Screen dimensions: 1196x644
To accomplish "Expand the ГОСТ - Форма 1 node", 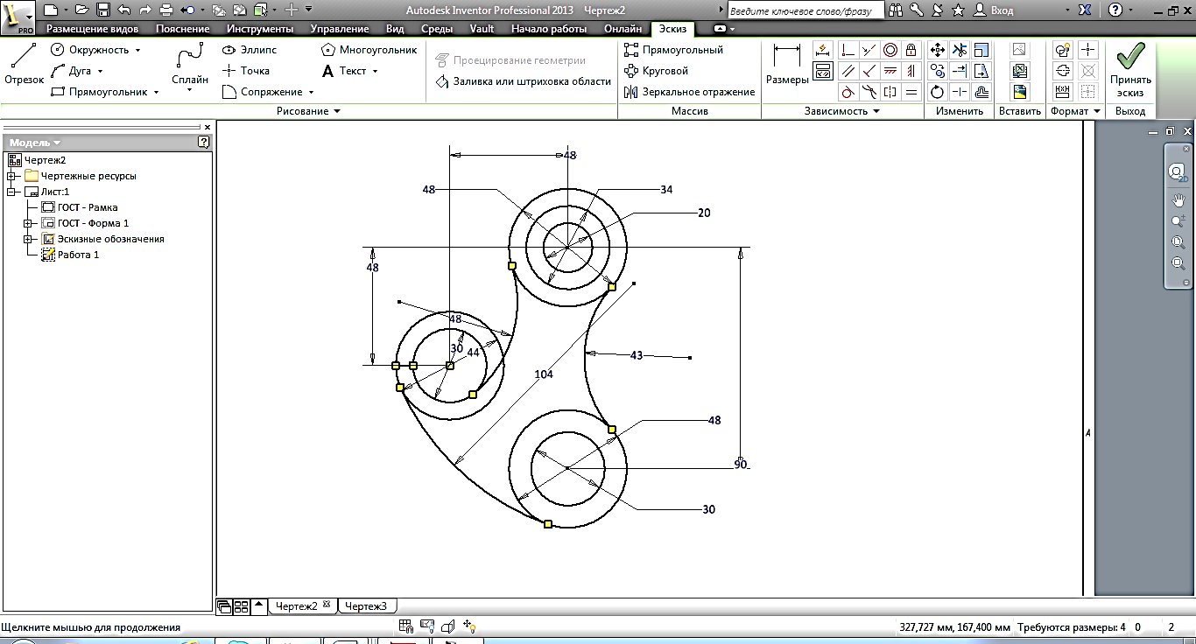I will [x=29, y=223].
